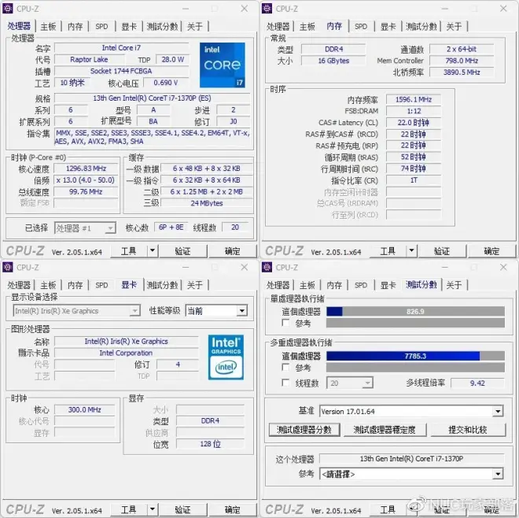Open 工具 arrow menu in graphics window
Image resolution: width=519 pixels, height=518 pixels.
click(153, 510)
